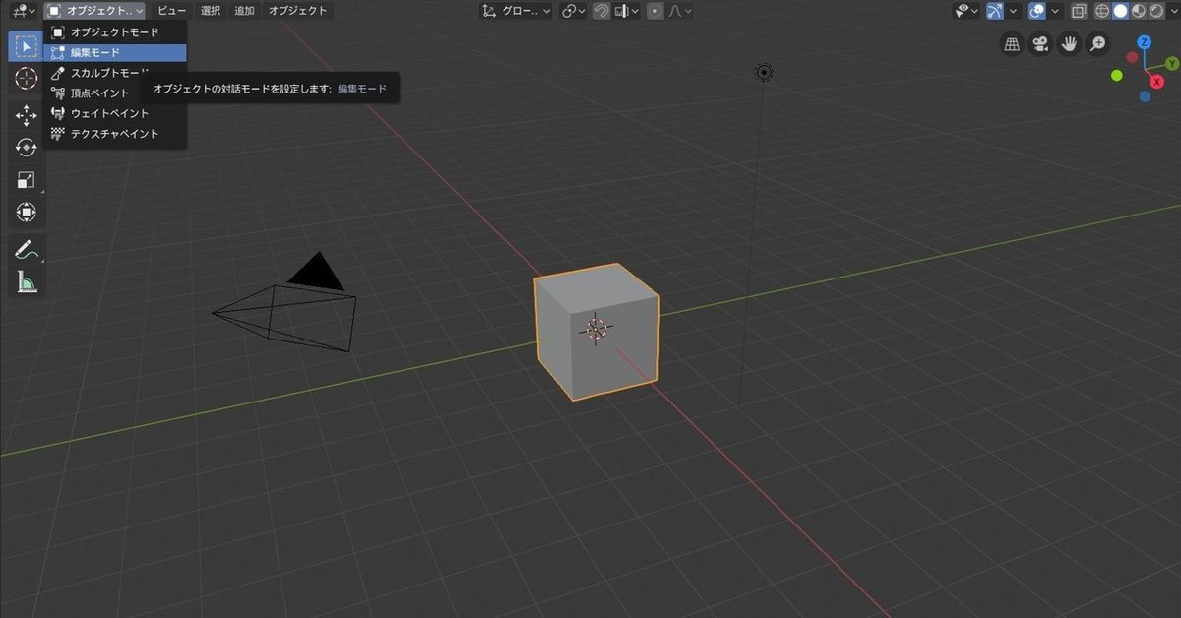The height and width of the screenshot is (618, 1181).
Task: Choose ウェイトペイント from mode list
Action: 114,113
